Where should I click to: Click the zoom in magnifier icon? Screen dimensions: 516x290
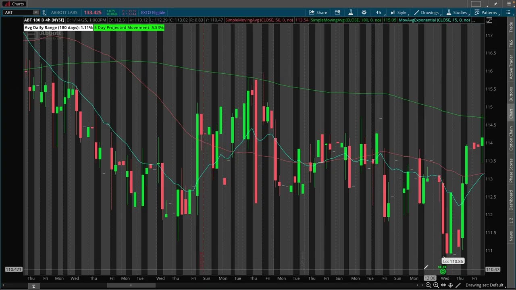tap(436, 285)
